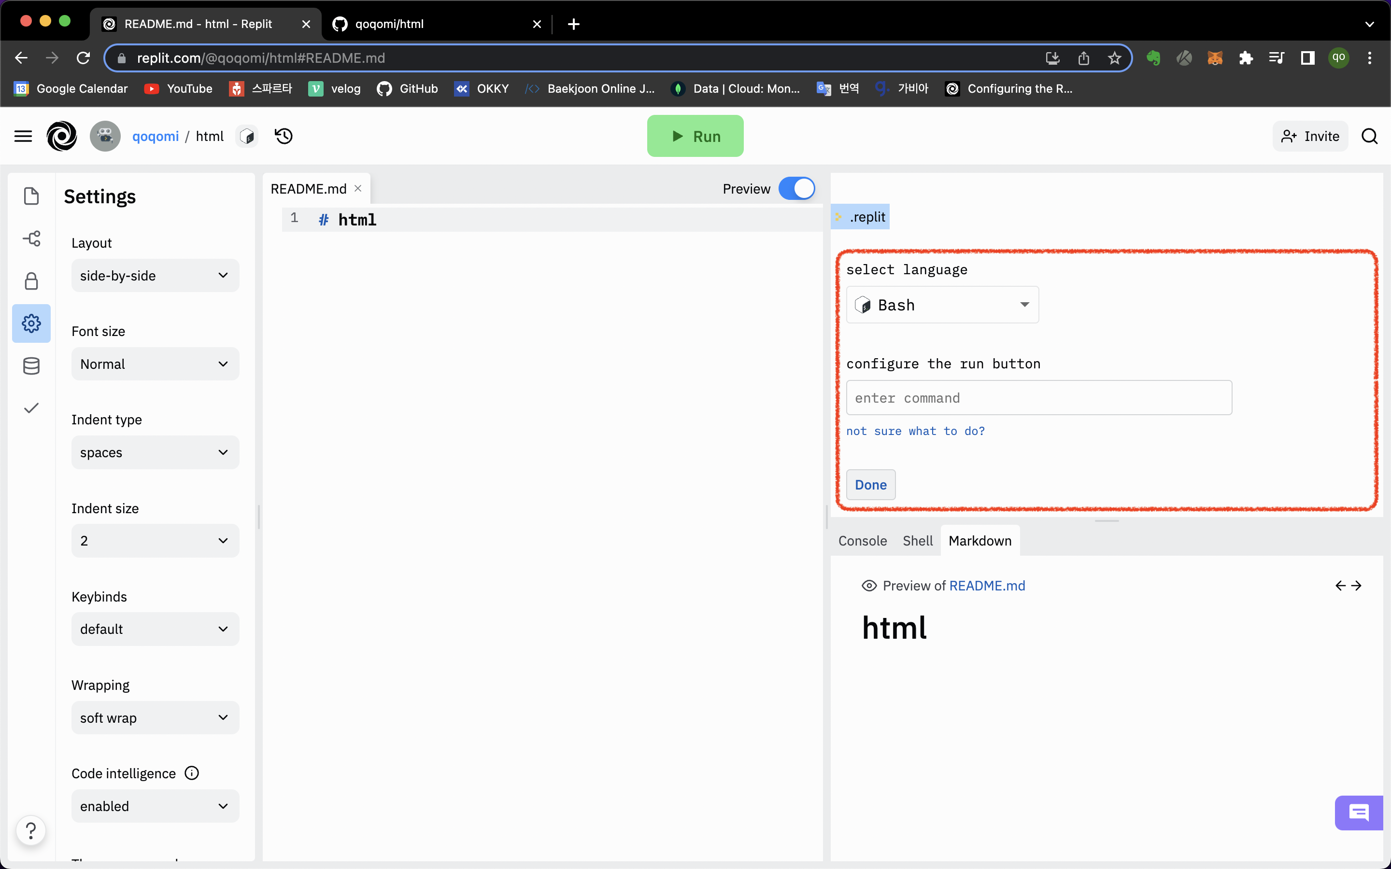This screenshot has height=869, width=1391.
Task: Switch to the Console tab
Action: coord(862,541)
